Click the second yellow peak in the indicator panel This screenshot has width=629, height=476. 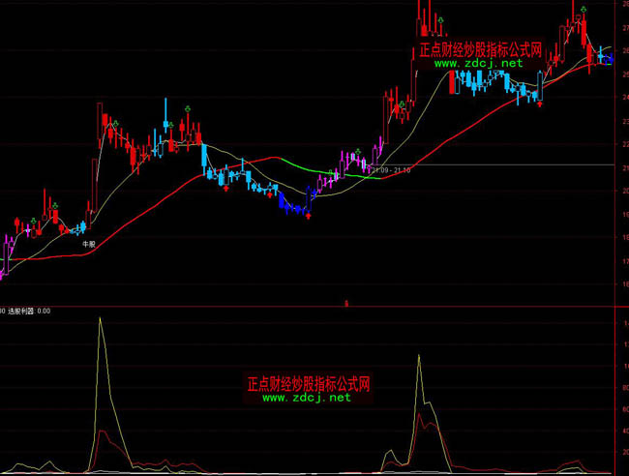click(419, 356)
